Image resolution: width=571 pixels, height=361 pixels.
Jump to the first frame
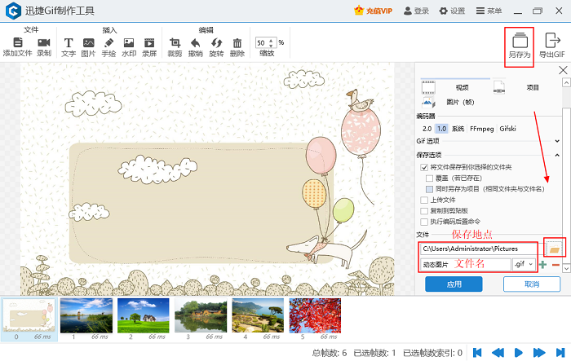tap(477, 353)
